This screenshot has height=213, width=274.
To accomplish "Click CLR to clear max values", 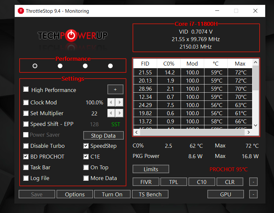I will (230, 182).
